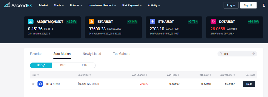Click the Ethereum coin icon
Screen dimensions: 268x97
[152, 22]
